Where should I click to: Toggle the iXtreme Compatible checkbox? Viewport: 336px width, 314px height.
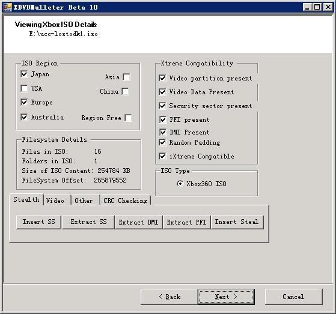pyautogui.click(x=162, y=156)
